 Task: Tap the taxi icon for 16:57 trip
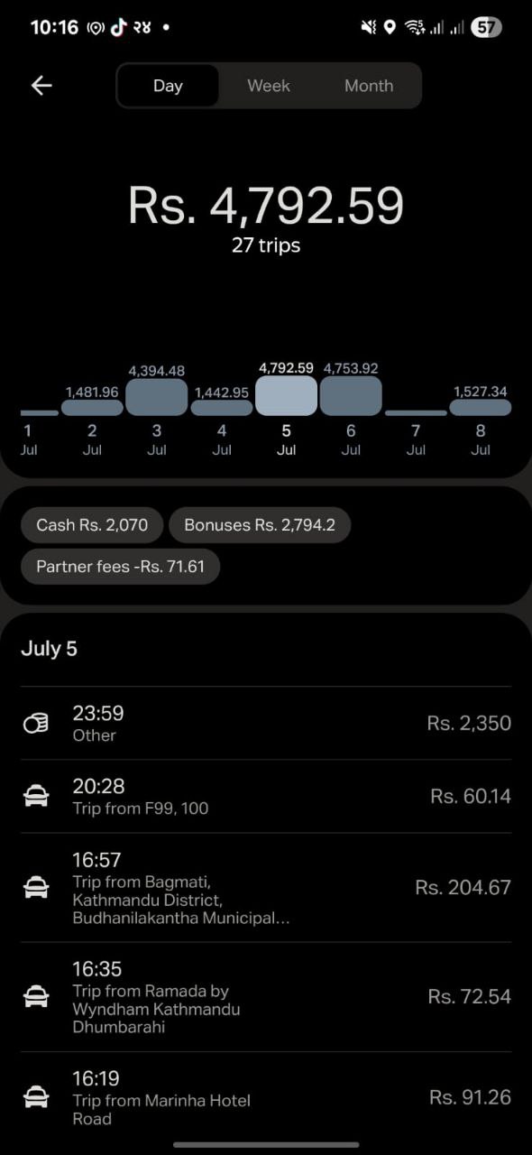click(x=36, y=888)
